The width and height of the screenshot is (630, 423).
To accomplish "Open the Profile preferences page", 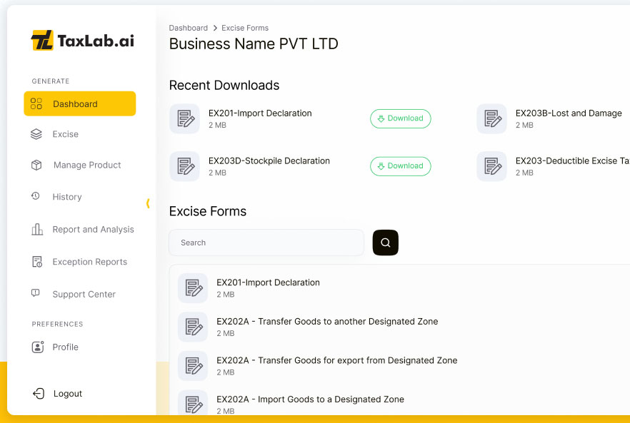I will click(x=65, y=347).
